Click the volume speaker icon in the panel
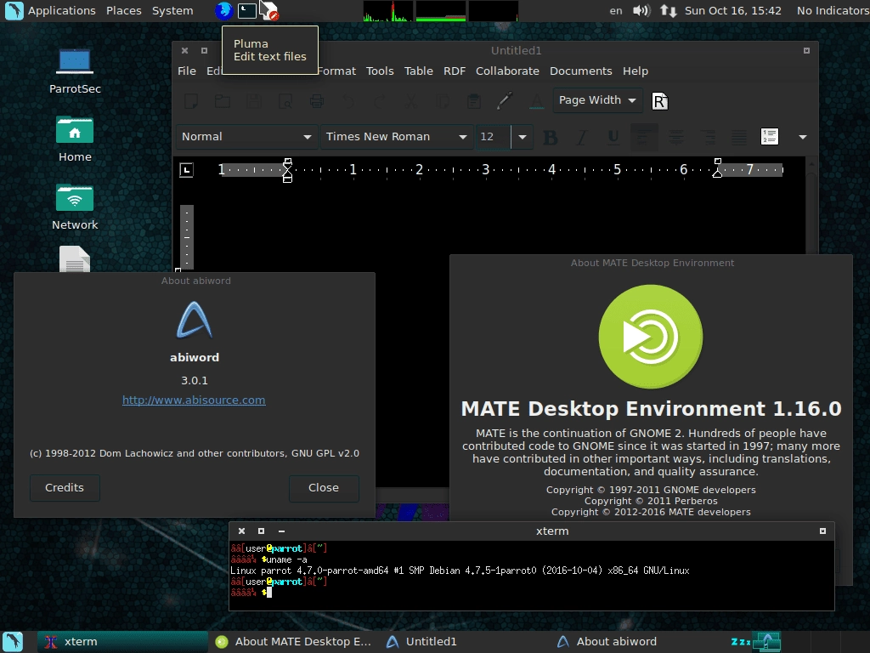The image size is (870, 653). point(641,10)
